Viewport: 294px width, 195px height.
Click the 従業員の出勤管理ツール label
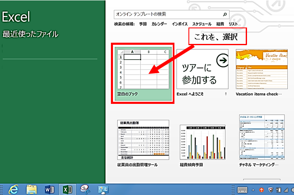click(137, 165)
